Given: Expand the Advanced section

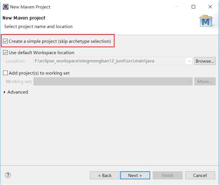Looking at the screenshot, I should (x=5, y=92).
